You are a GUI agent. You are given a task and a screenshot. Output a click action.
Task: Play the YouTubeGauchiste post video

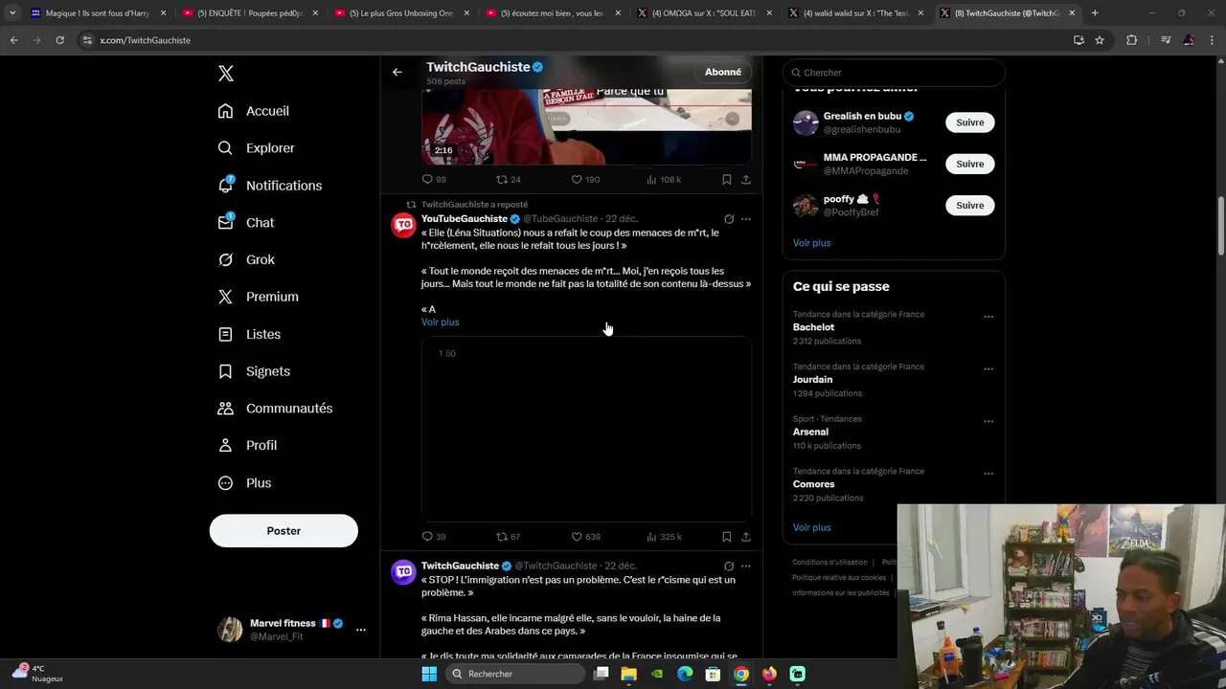(586, 429)
